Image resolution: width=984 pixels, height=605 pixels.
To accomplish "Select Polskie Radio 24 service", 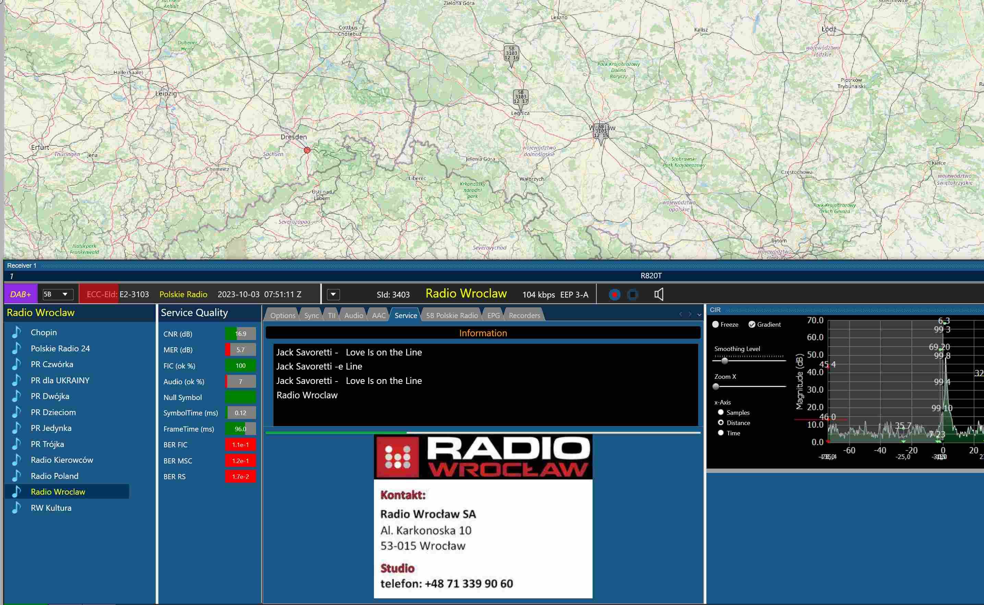I will pyautogui.click(x=60, y=348).
